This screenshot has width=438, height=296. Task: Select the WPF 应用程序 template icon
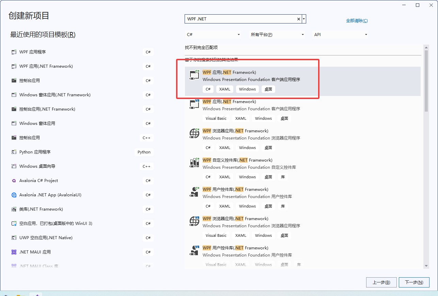(14, 52)
